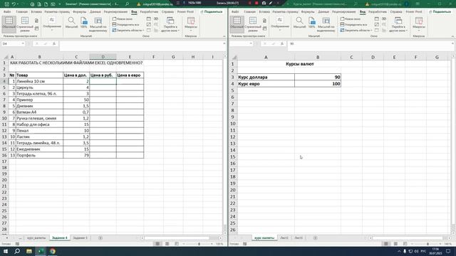The width and height of the screenshot is (456, 256).
Task: Switch to Главная tab in left window
Action: [x=22, y=11]
